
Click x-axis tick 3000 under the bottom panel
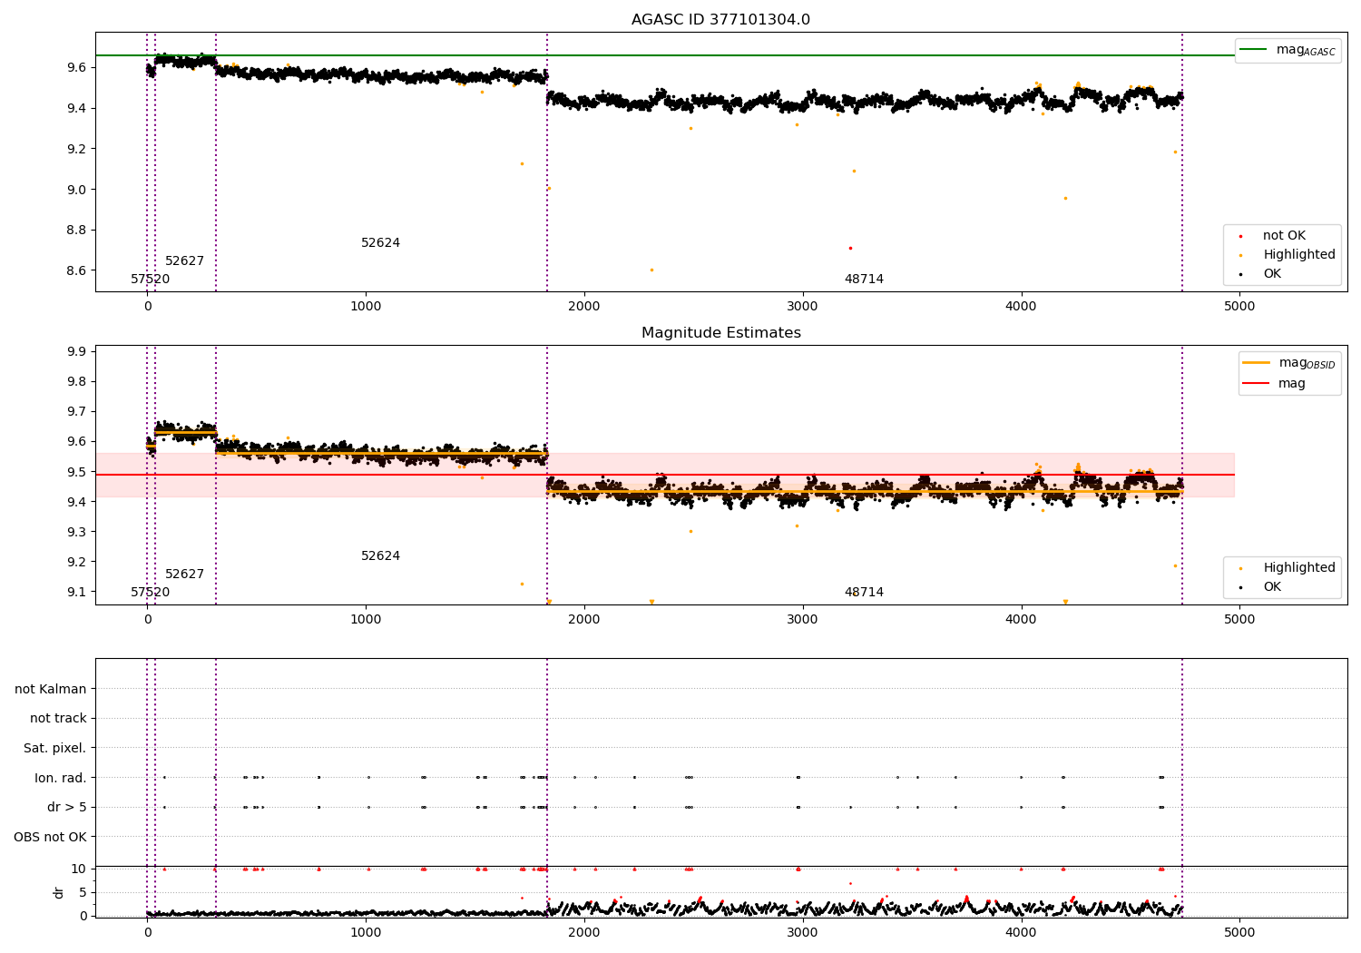(x=803, y=933)
